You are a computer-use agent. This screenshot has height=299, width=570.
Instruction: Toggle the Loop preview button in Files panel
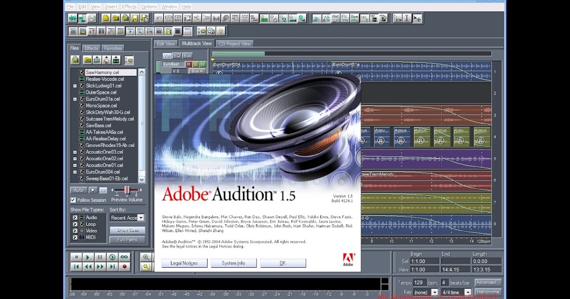point(103,190)
